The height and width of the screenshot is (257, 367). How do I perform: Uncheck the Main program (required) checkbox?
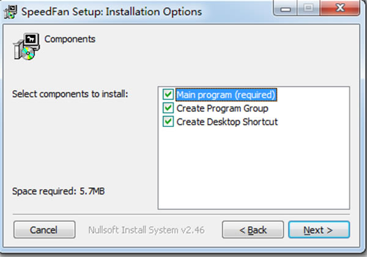click(x=168, y=95)
